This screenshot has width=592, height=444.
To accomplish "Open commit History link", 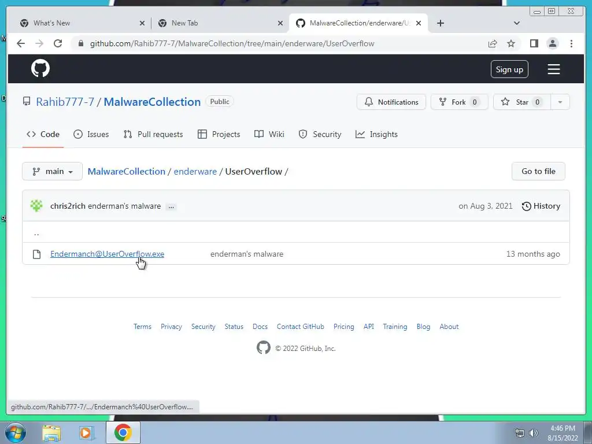I will pyautogui.click(x=541, y=206).
